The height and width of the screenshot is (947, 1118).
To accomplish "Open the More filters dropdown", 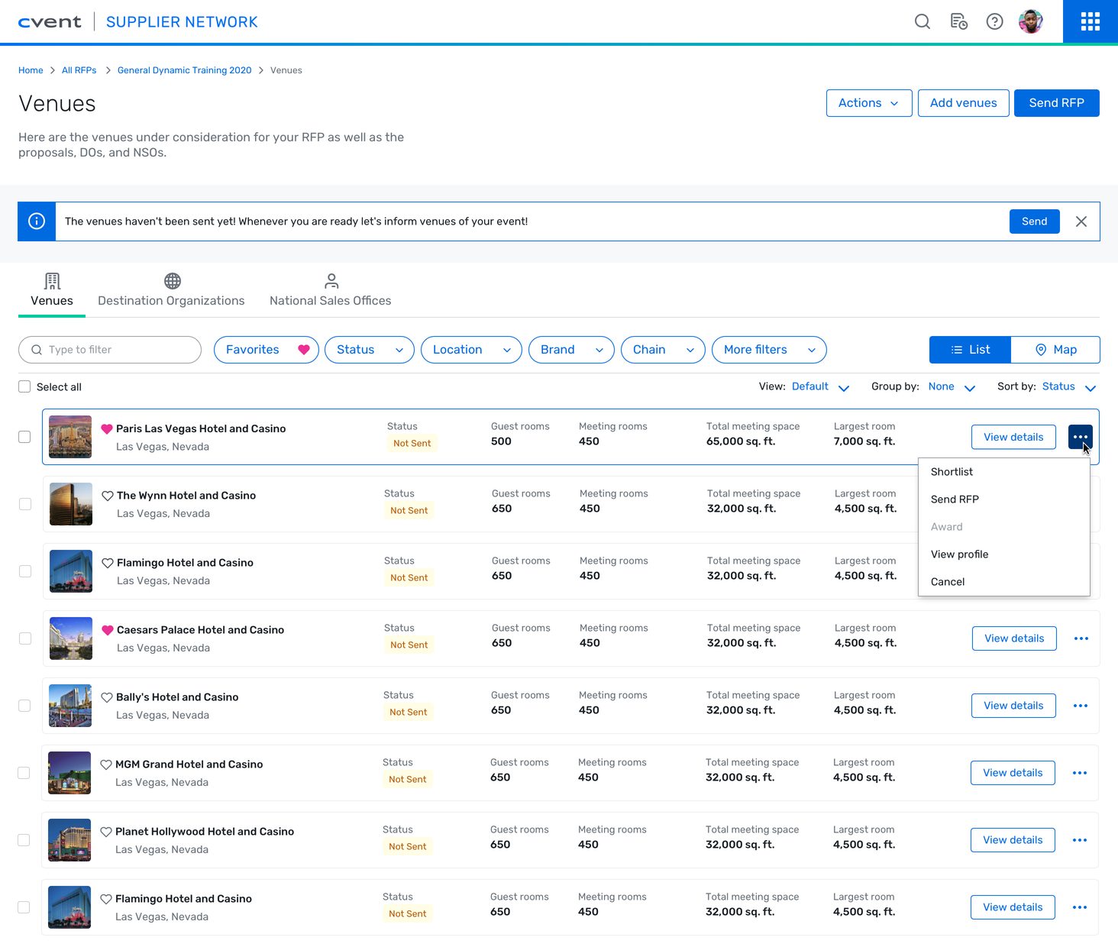I will coord(769,350).
